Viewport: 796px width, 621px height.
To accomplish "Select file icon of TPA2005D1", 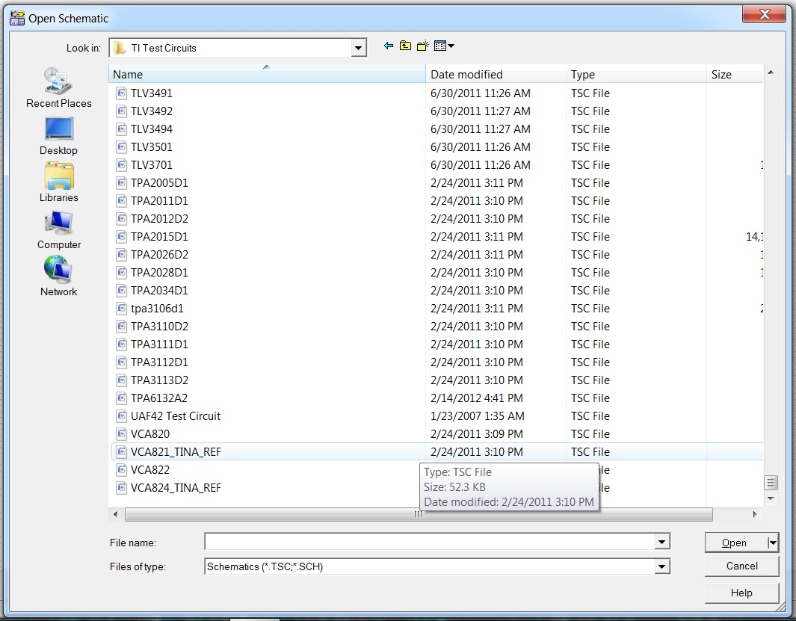I will [x=121, y=183].
